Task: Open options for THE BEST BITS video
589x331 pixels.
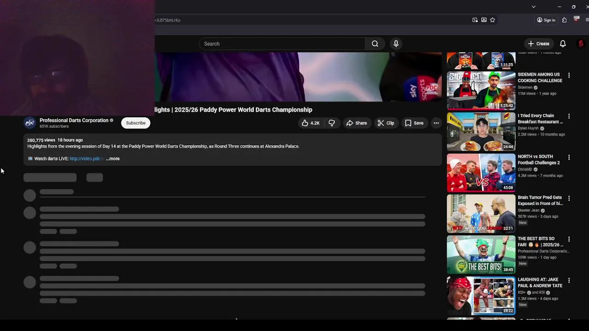Action: pyautogui.click(x=569, y=239)
